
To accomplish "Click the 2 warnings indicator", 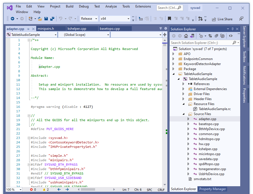I will click(x=45, y=189).
